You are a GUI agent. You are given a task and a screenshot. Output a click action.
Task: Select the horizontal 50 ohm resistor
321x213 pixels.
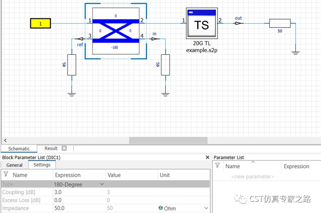click(280, 23)
